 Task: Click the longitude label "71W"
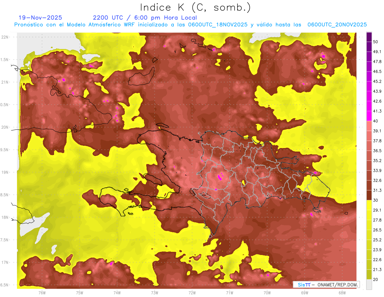[x=229, y=293]
